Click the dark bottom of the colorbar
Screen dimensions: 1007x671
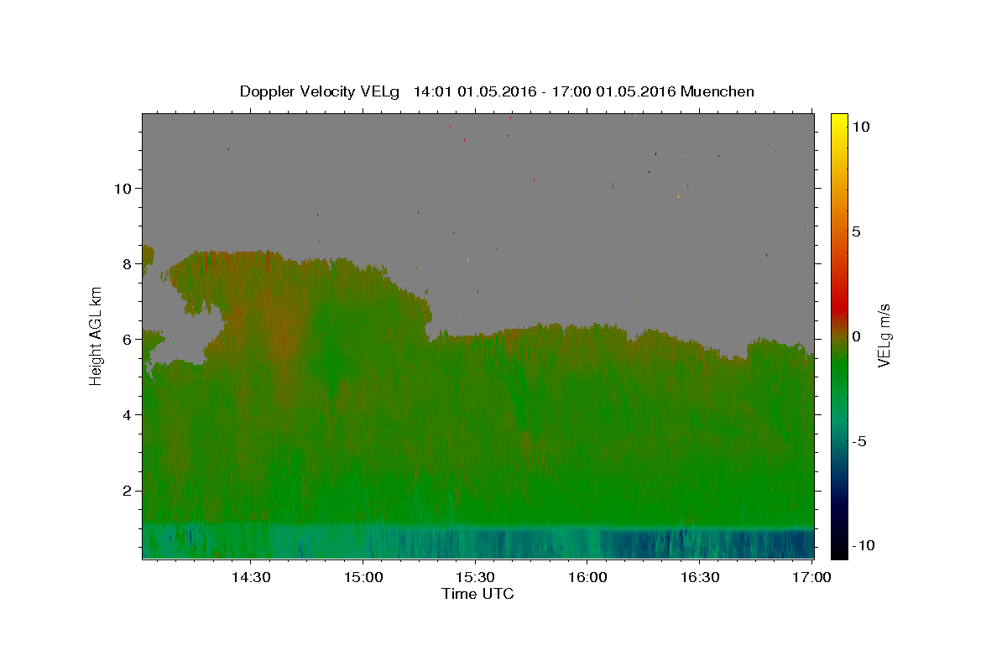pyautogui.click(x=839, y=549)
